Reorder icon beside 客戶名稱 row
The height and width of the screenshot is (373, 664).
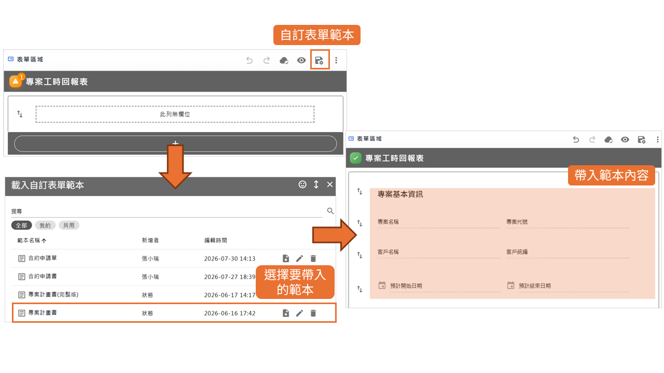(359, 255)
